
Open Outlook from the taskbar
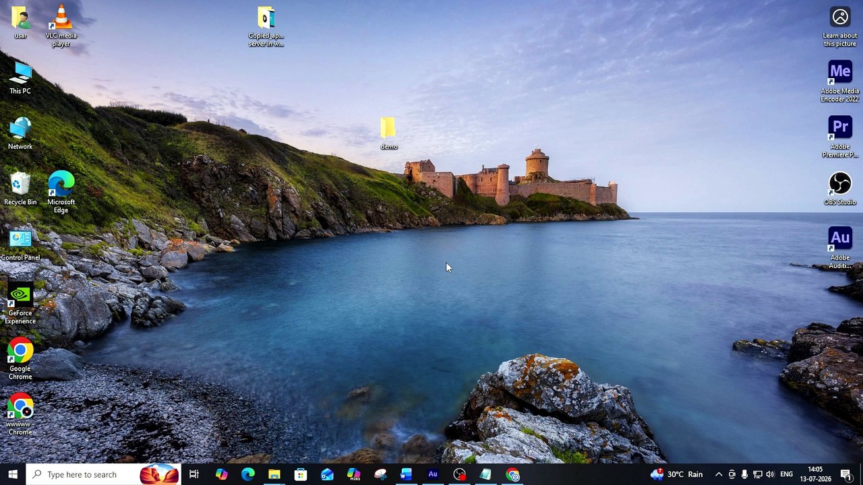327,474
